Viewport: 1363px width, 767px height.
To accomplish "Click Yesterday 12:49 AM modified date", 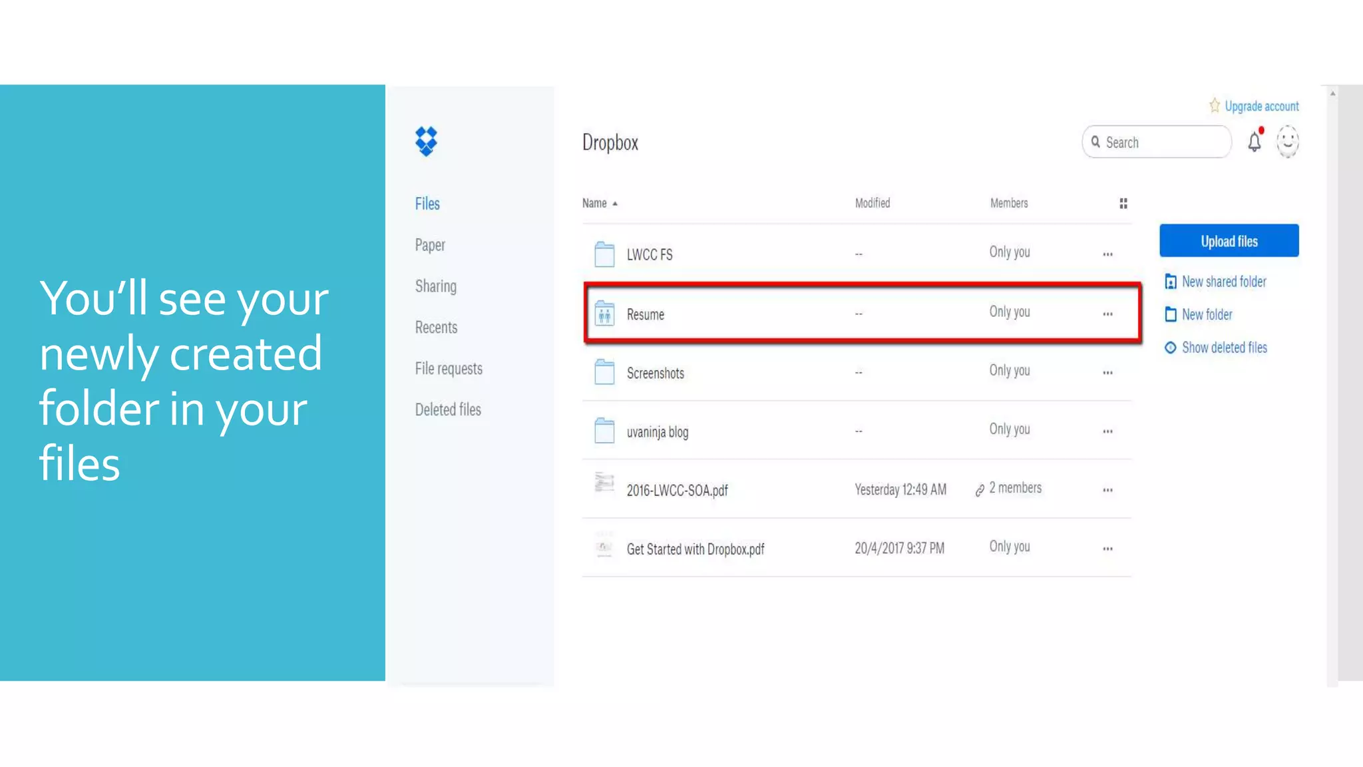I will click(900, 490).
